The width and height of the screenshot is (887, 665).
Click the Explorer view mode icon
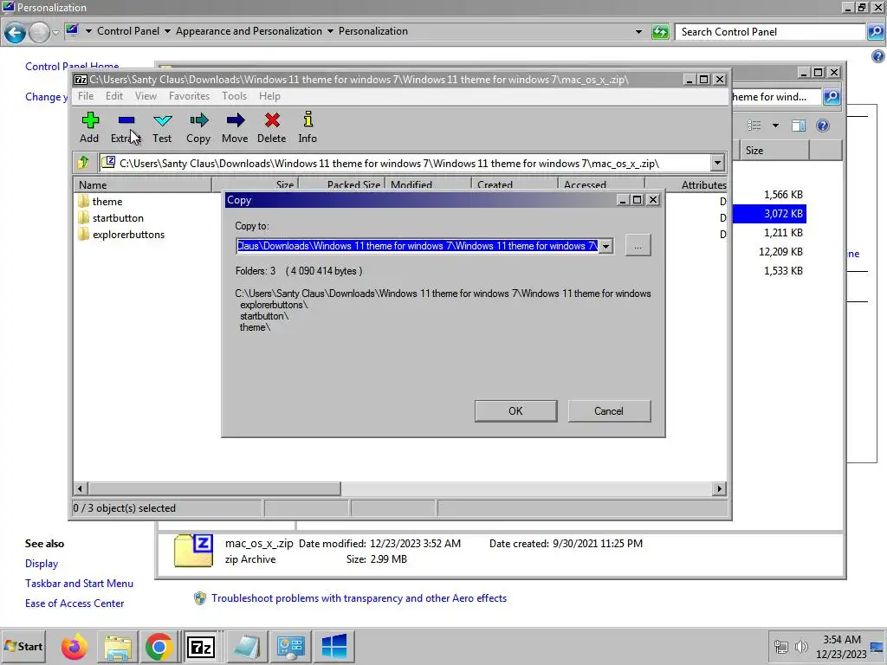coord(754,126)
